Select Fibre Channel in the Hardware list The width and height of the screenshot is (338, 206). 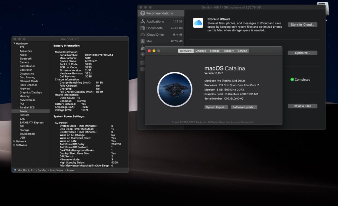(x=28, y=85)
